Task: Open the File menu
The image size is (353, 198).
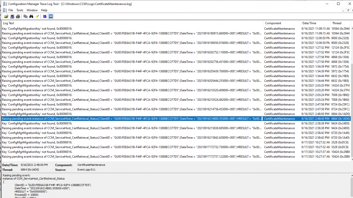Action: point(11,10)
